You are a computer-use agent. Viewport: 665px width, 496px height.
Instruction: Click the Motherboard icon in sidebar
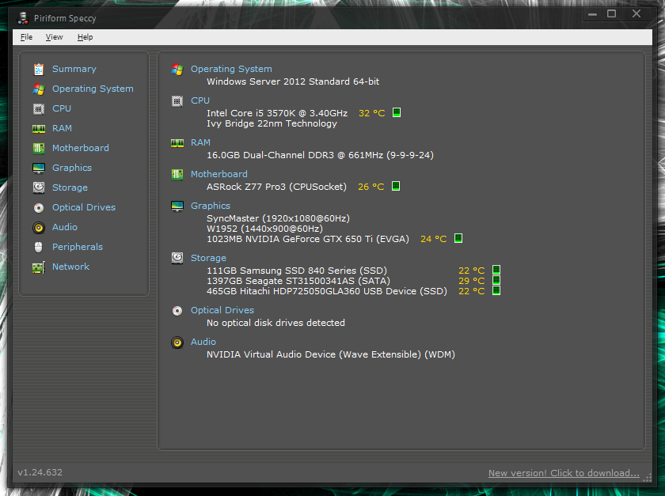coord(39,148)
